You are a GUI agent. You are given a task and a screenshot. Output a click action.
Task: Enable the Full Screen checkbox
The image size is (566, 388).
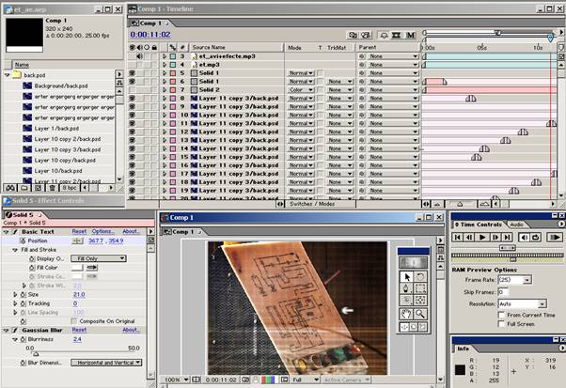[x=501, y=324]
